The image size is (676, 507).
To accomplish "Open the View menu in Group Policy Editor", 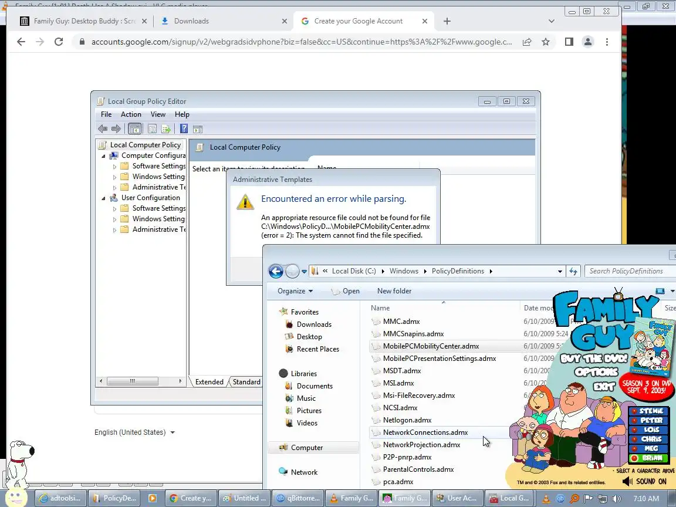I will 158,114.
